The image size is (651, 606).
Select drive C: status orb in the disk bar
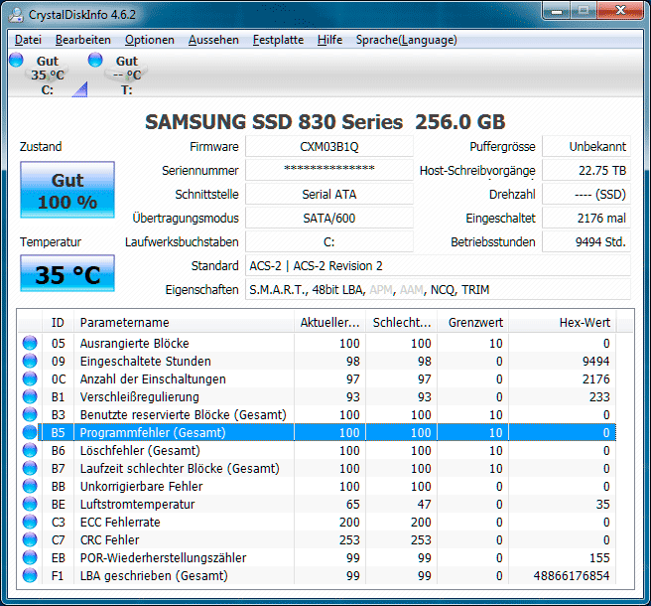[x=16, y=60]
